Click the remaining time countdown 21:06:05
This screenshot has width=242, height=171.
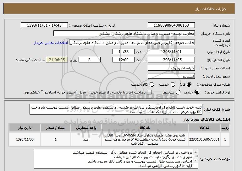[57, 60]
